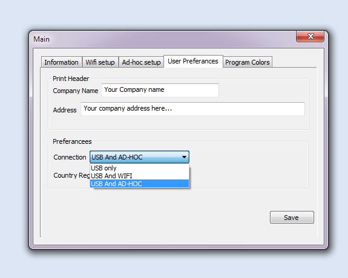Click the partially hidden Country Reg label
This screenshot has height=278, width=348.
(71, 175)
